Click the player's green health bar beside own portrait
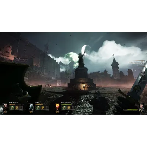This screenshot has width=147, height=147. pos(130,110)
